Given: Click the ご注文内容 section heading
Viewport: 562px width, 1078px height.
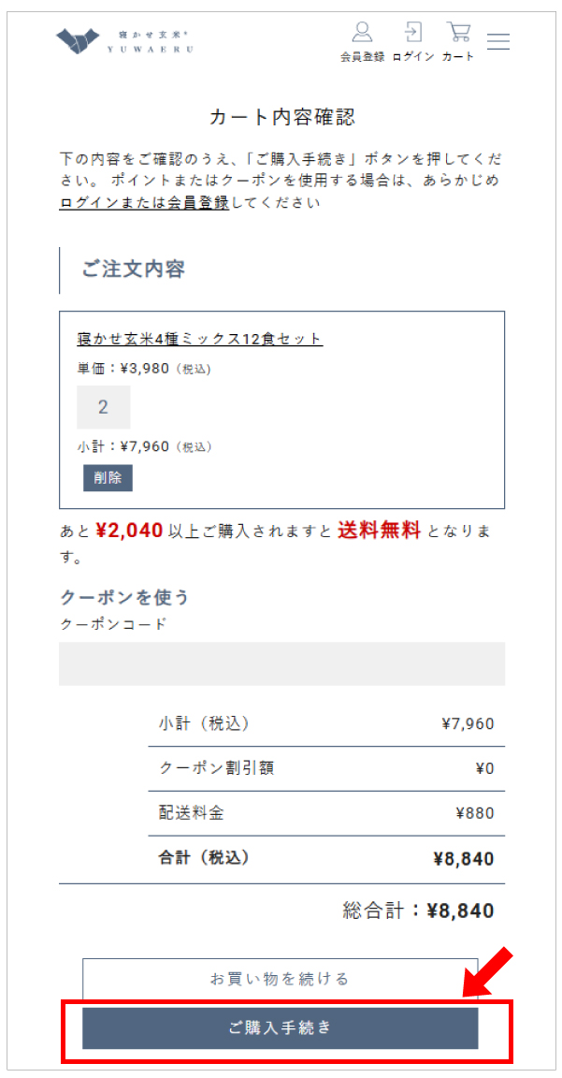Looking at the screenshot, I should [134, 269].
